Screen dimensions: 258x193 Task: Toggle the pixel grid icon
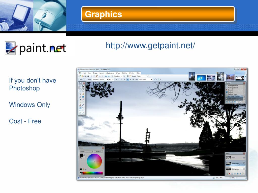(128, 76)
